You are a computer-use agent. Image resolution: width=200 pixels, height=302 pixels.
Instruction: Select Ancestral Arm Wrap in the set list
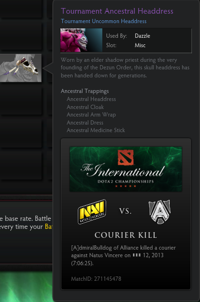91,115
